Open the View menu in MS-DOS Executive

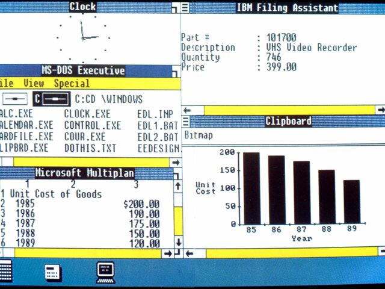tap(34, 83)
